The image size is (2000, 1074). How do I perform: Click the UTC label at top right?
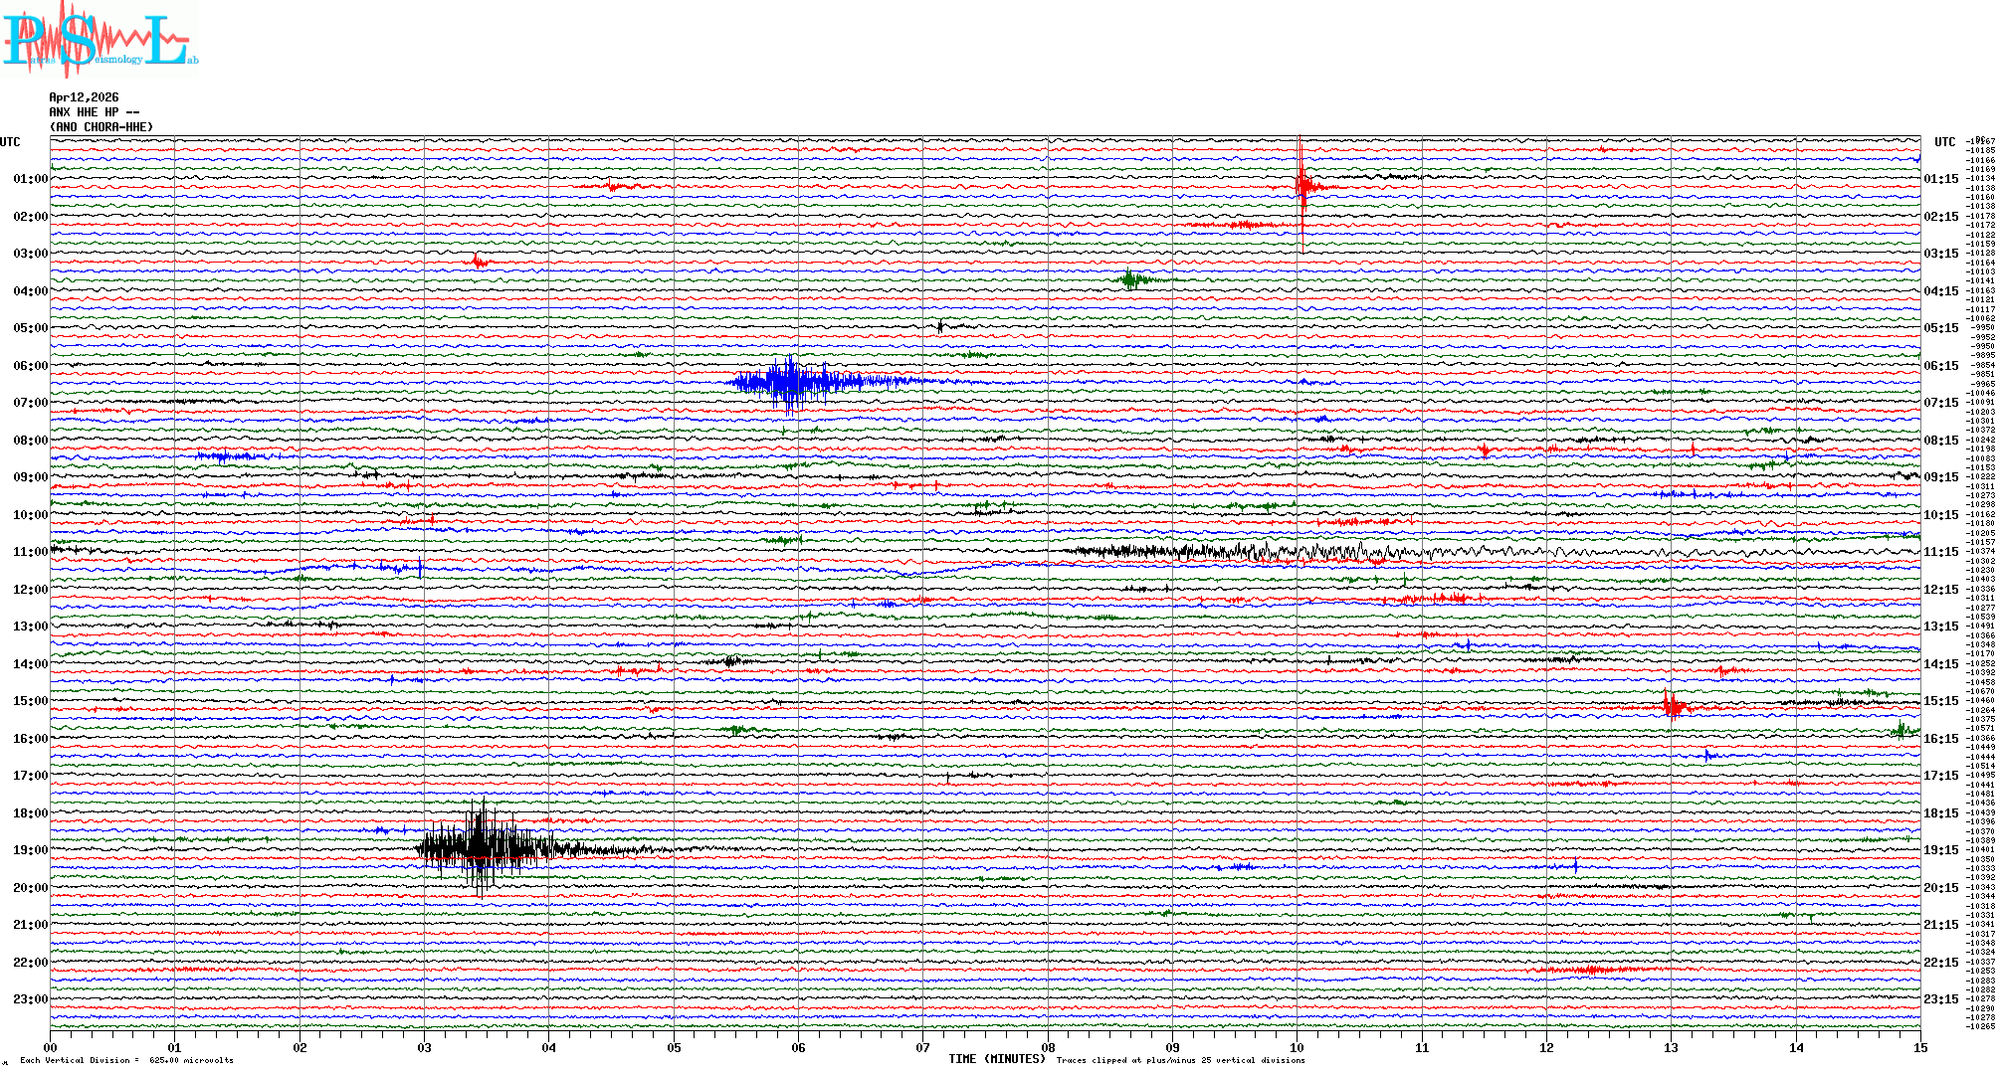coord(1944,142)
